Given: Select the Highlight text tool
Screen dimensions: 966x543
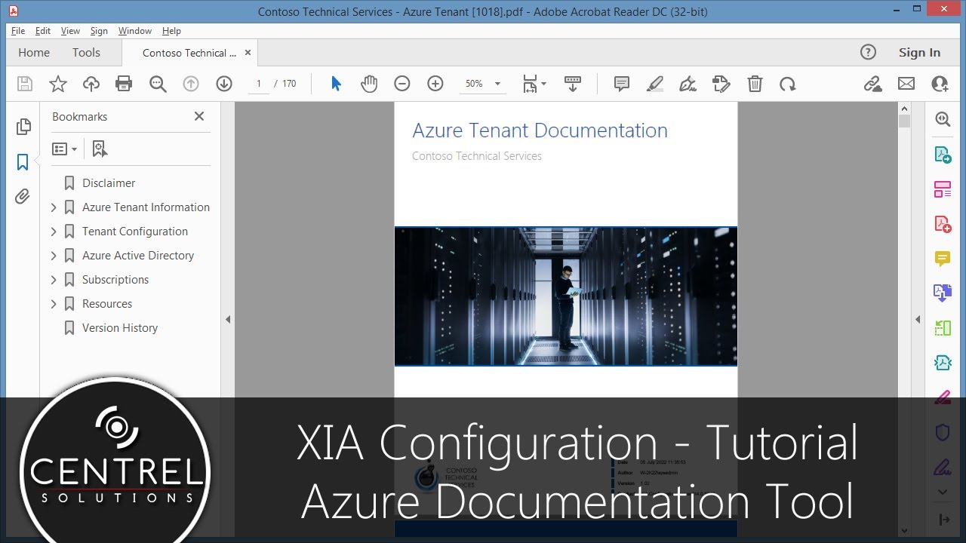Looking at the screenshot, I should pyautogui.click(x=655, y=84).
